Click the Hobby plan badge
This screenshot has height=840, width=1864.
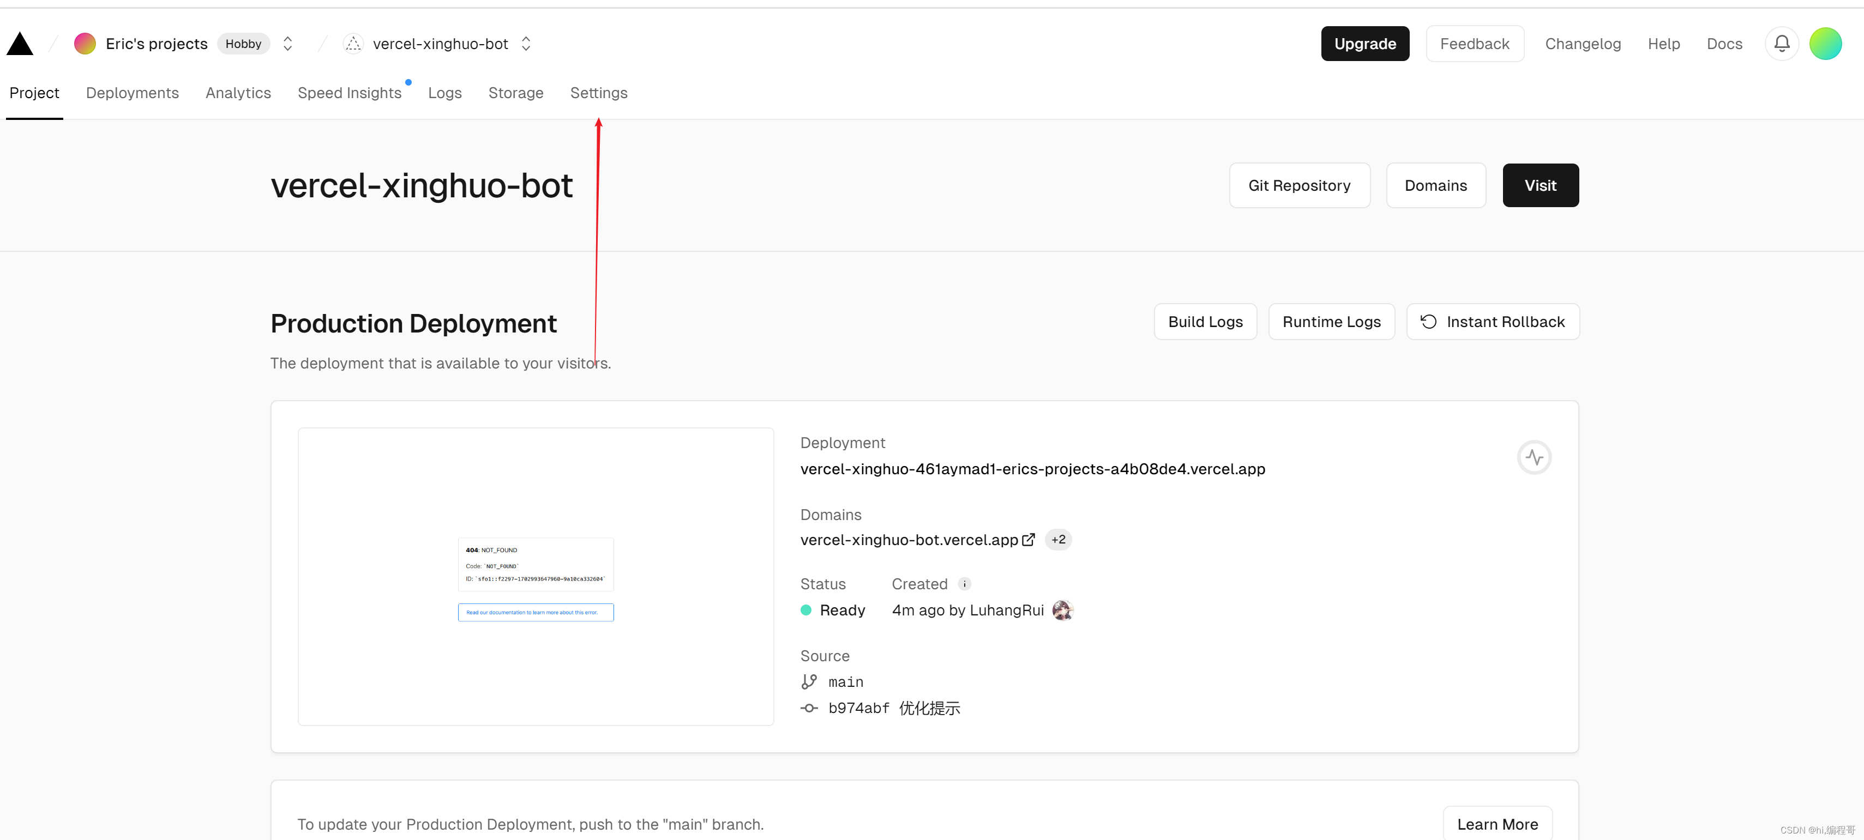point(243,44)
